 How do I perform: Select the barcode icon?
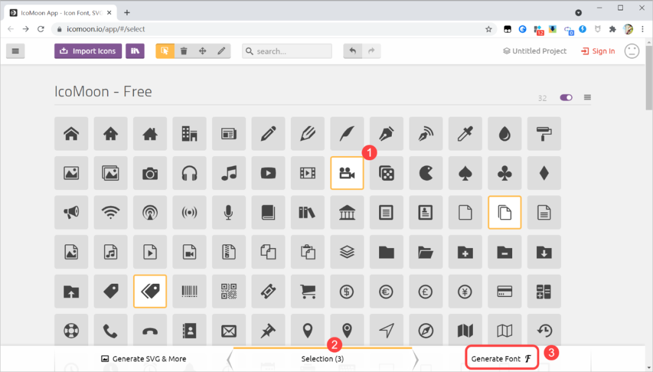(x=189, y=291)
